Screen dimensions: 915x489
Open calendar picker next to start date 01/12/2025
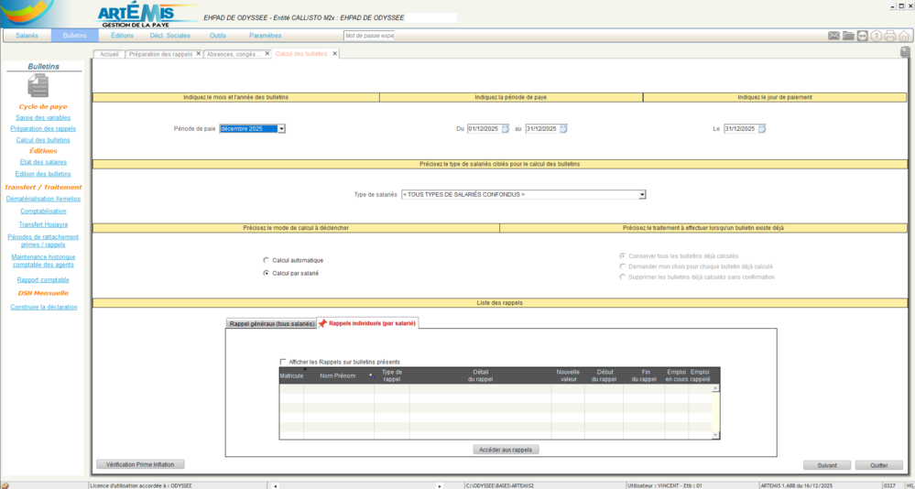click(505, 129)
